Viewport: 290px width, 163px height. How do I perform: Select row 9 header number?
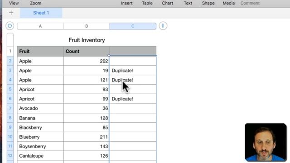10,127
